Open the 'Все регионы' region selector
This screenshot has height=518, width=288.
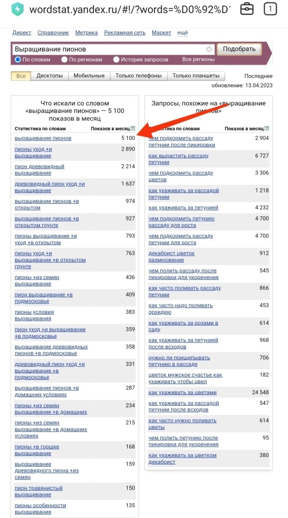click(x=198, y=59)
